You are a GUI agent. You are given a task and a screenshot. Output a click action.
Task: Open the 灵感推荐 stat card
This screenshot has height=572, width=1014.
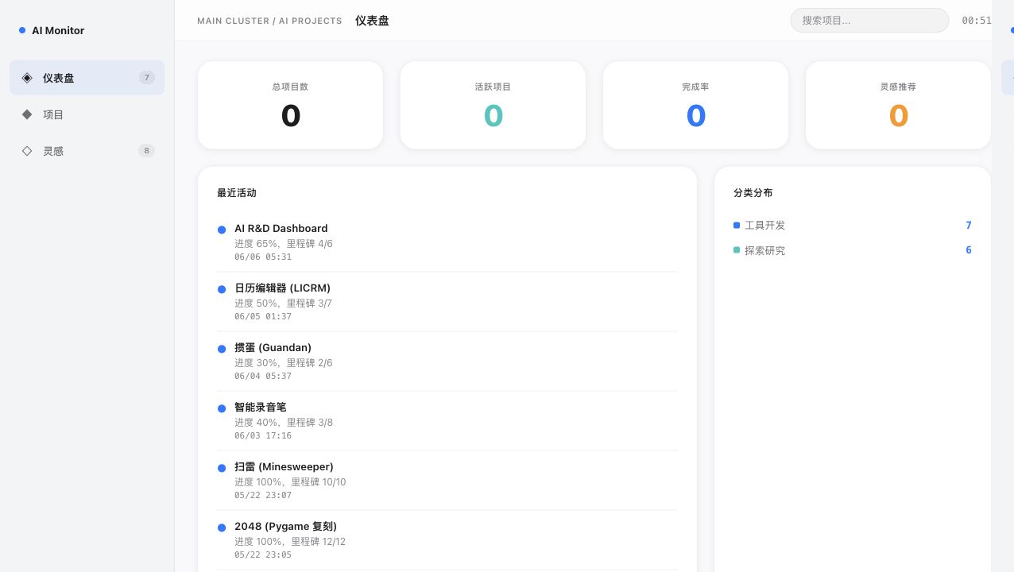pyautogui.click(x=898, y=105)
